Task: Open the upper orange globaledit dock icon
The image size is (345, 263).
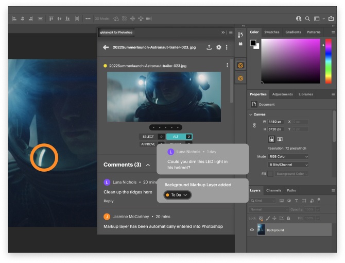Action: (240, 65)
